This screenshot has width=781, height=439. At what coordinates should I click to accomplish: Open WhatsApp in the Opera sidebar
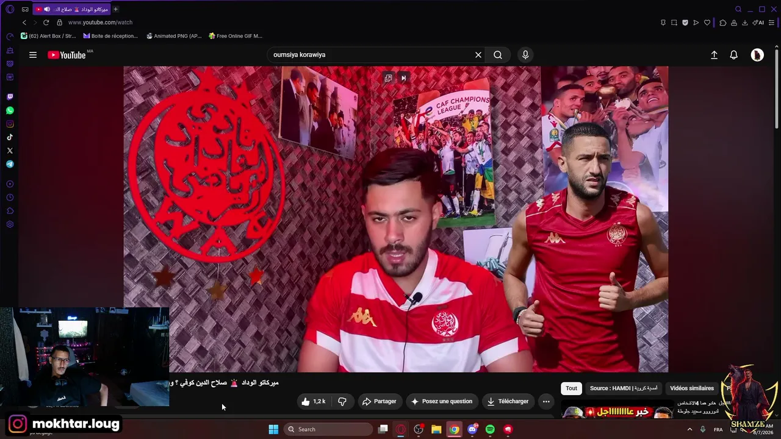click(x=10, y=110)
